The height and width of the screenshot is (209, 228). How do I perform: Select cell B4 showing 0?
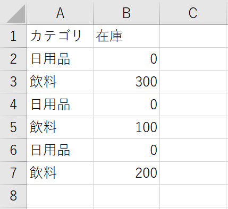(x=126, y=104)
